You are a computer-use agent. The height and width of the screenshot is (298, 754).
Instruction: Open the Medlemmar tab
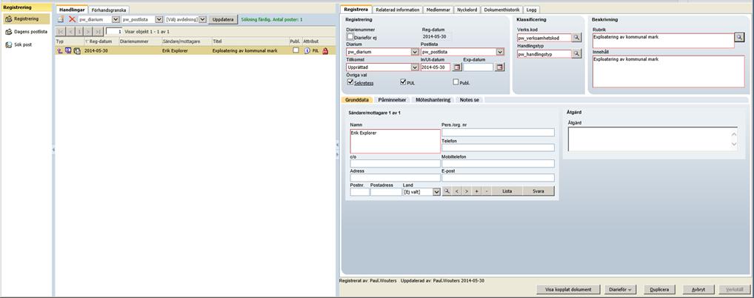pos(438,10)
